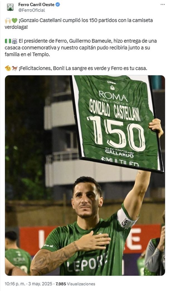View the 7.985 Visualizaciones count
Image resolution: width=170 pixels, height=291 pixels.
(75, 284)
